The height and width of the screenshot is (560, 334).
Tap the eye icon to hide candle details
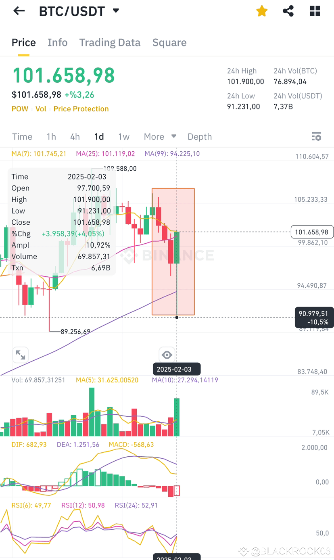[167, 355]
